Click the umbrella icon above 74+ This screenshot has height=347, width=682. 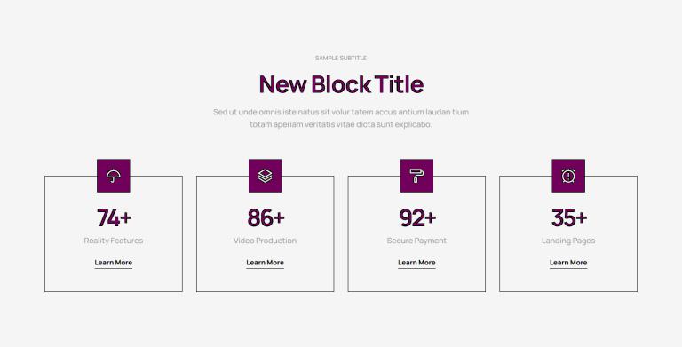pos(114,176)
